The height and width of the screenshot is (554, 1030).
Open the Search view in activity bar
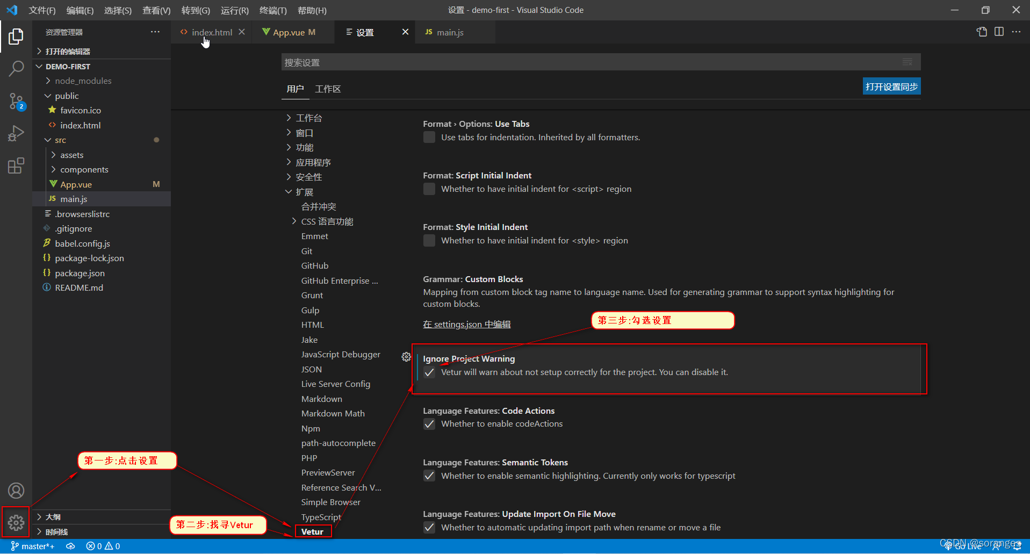[x=16, y=68]
